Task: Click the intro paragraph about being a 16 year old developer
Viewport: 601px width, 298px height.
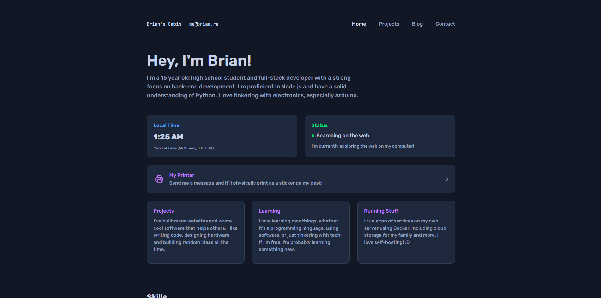Action: click(x=252, y=87)
